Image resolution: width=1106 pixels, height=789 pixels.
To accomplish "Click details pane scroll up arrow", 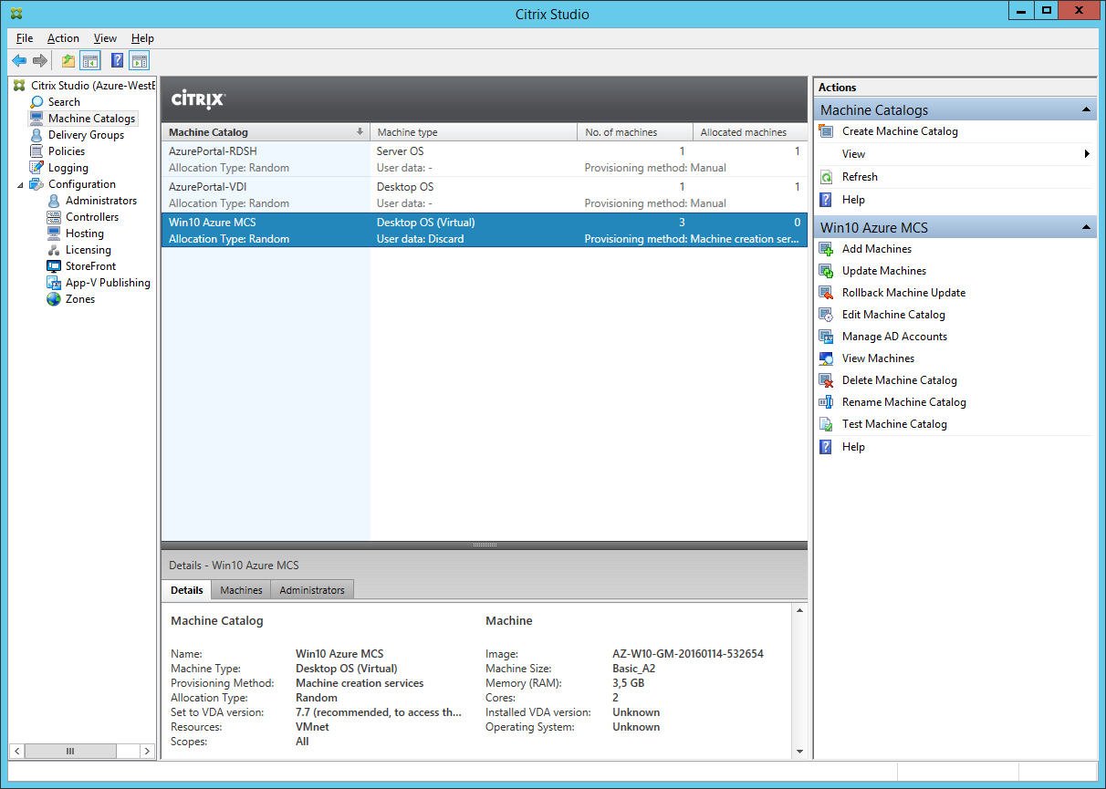I will pos(799,609).
